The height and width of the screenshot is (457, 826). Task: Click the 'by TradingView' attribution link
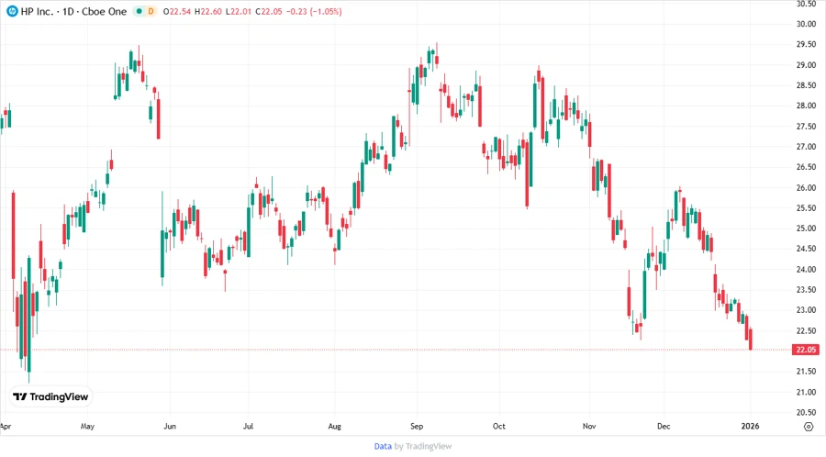coord(423,446)
